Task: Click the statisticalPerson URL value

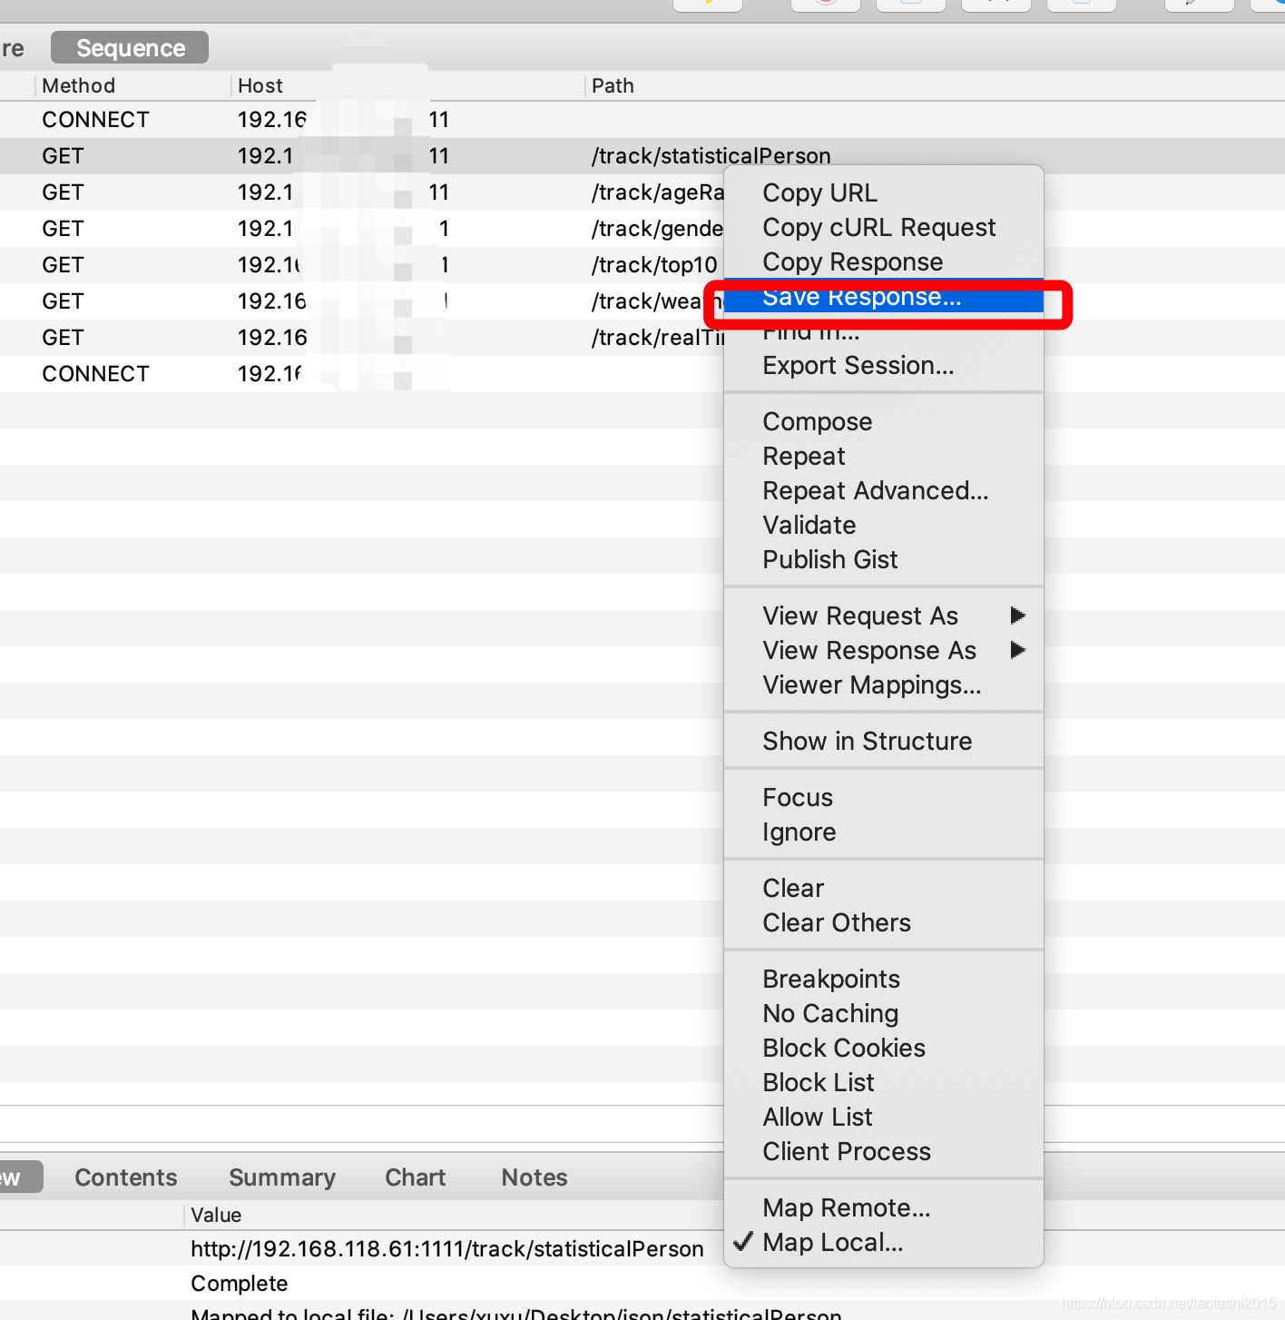Action: click(447, 1249)
